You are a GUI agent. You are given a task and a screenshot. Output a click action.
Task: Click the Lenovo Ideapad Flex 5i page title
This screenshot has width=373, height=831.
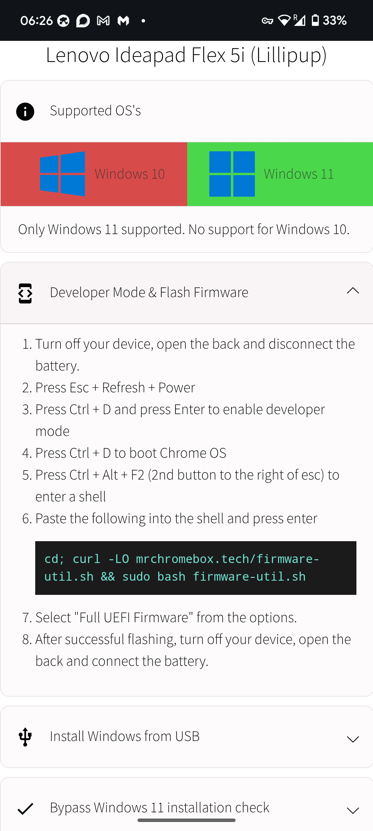(x=186, y=55)
